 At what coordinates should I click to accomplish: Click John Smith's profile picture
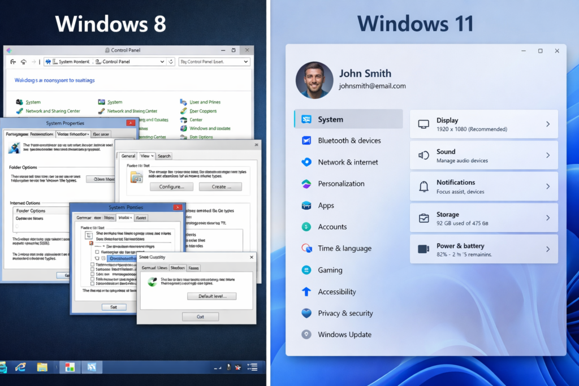(x=314, y=80)
